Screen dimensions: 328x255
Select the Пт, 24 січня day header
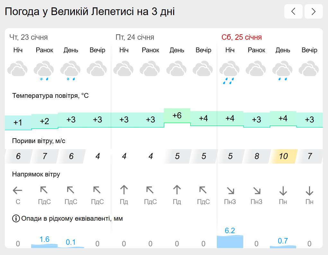pyautogui.click(x=135, y=37)
